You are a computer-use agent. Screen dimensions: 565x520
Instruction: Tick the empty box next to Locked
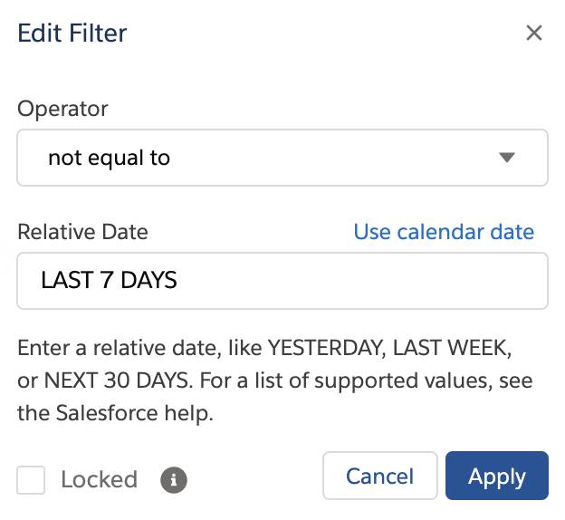(31, 480)
